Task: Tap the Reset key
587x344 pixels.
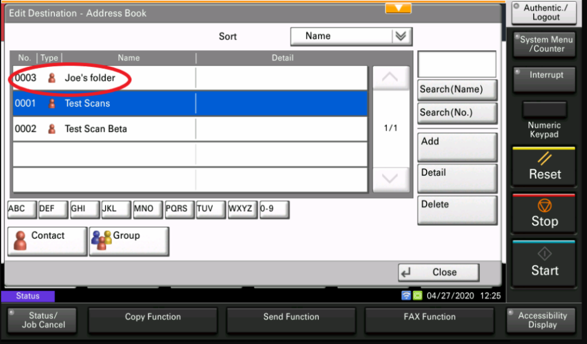Action: pos(544,166)
